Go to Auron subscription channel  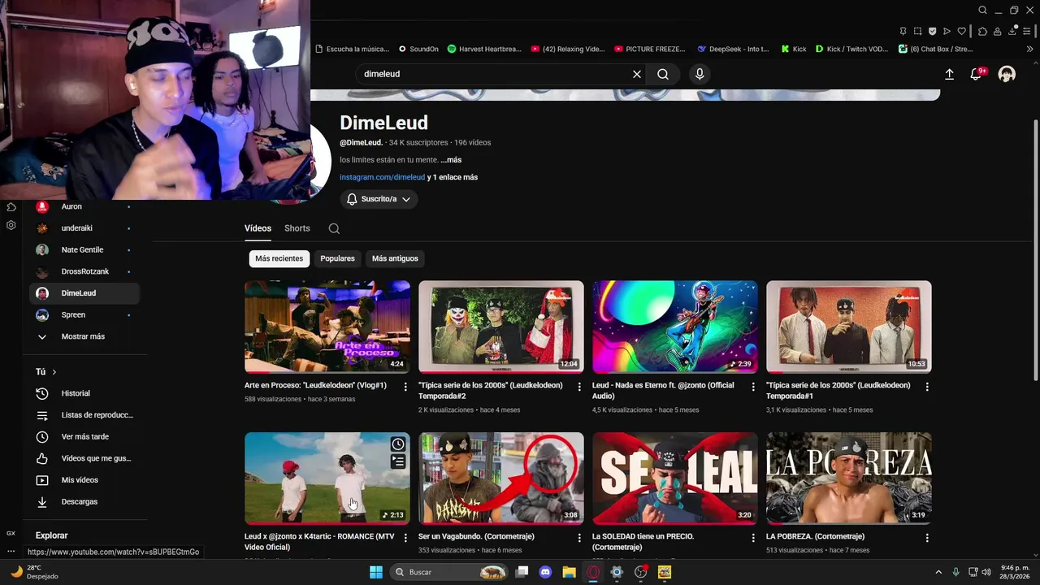coord(84,206)
